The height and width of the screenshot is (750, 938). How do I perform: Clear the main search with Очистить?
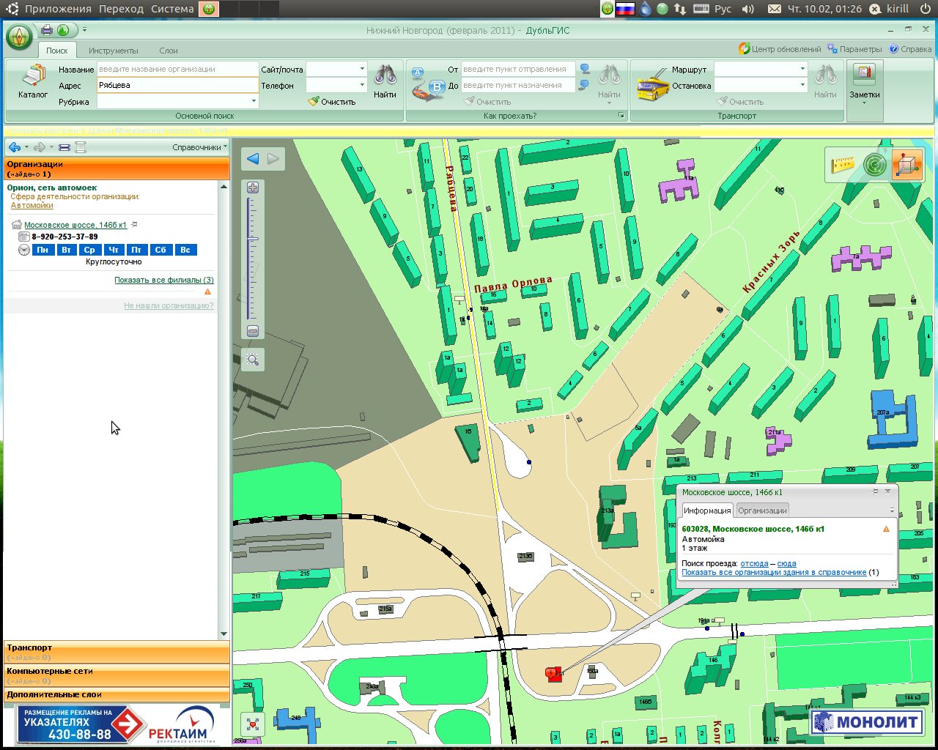coord(332,102)
